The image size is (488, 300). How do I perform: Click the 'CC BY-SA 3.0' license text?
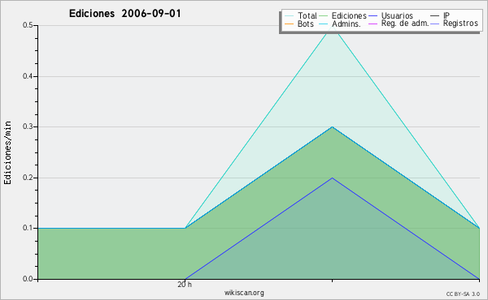coord(463,294)
